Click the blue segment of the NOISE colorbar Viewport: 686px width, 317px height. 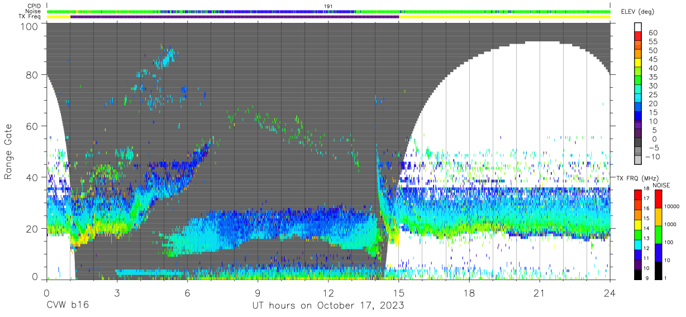(658, 252)
